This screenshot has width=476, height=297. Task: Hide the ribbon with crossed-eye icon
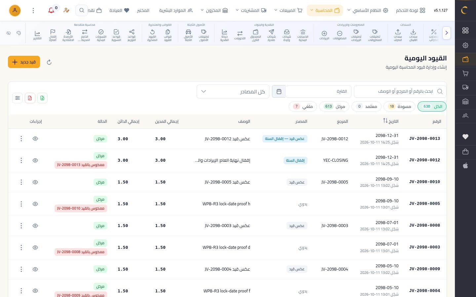click(x=9, y=33)
